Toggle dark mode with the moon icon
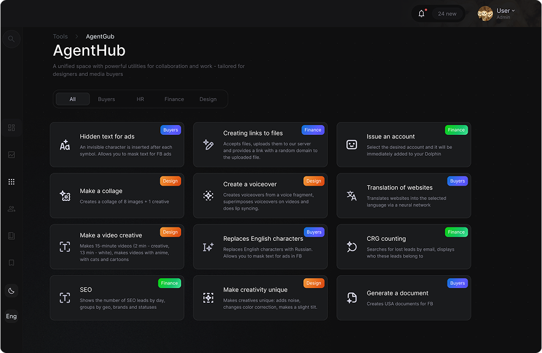This screenshot has width=542, height=353. 11,290
